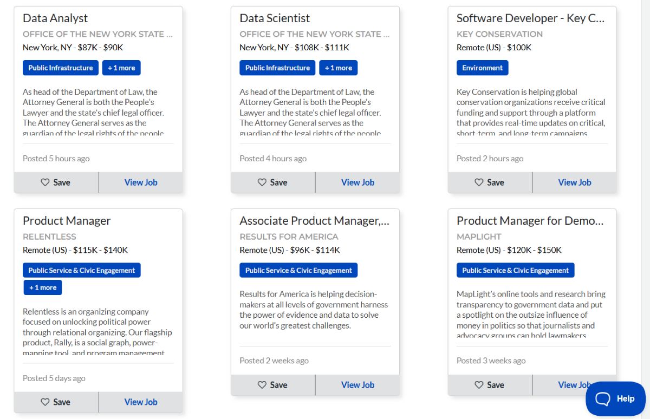The width and height of the screenshot is (650, 419).
Task: Open the Product Manager for Demo... title
Action: pos(530,220)
